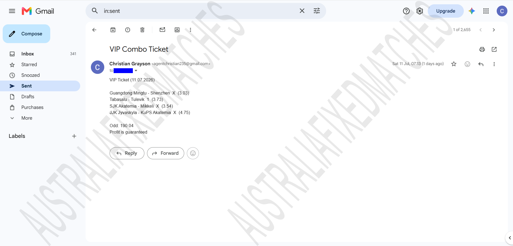The height and width of the screenshot is (246, 513).
Task: Delete this email with the trash icon
Action: [x=142, y=30]
